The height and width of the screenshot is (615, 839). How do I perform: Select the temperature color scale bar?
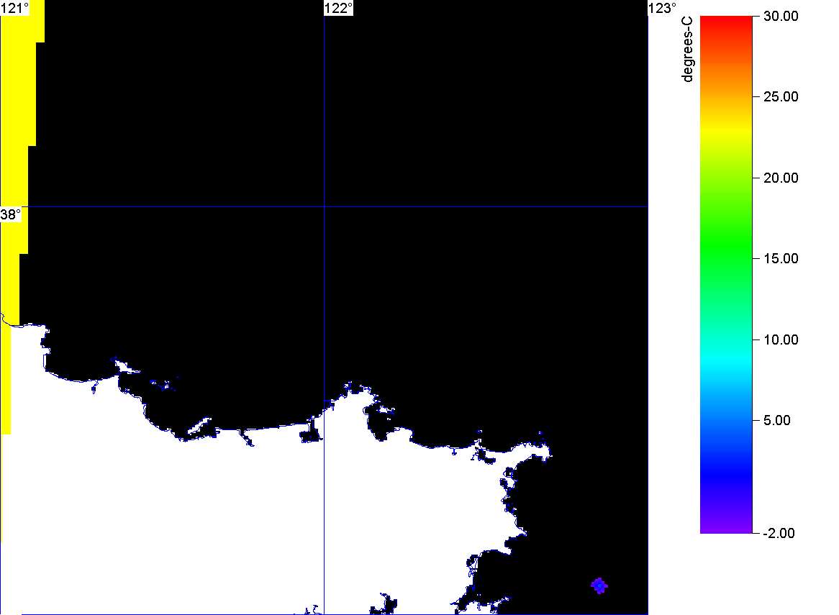pos(726,274)
